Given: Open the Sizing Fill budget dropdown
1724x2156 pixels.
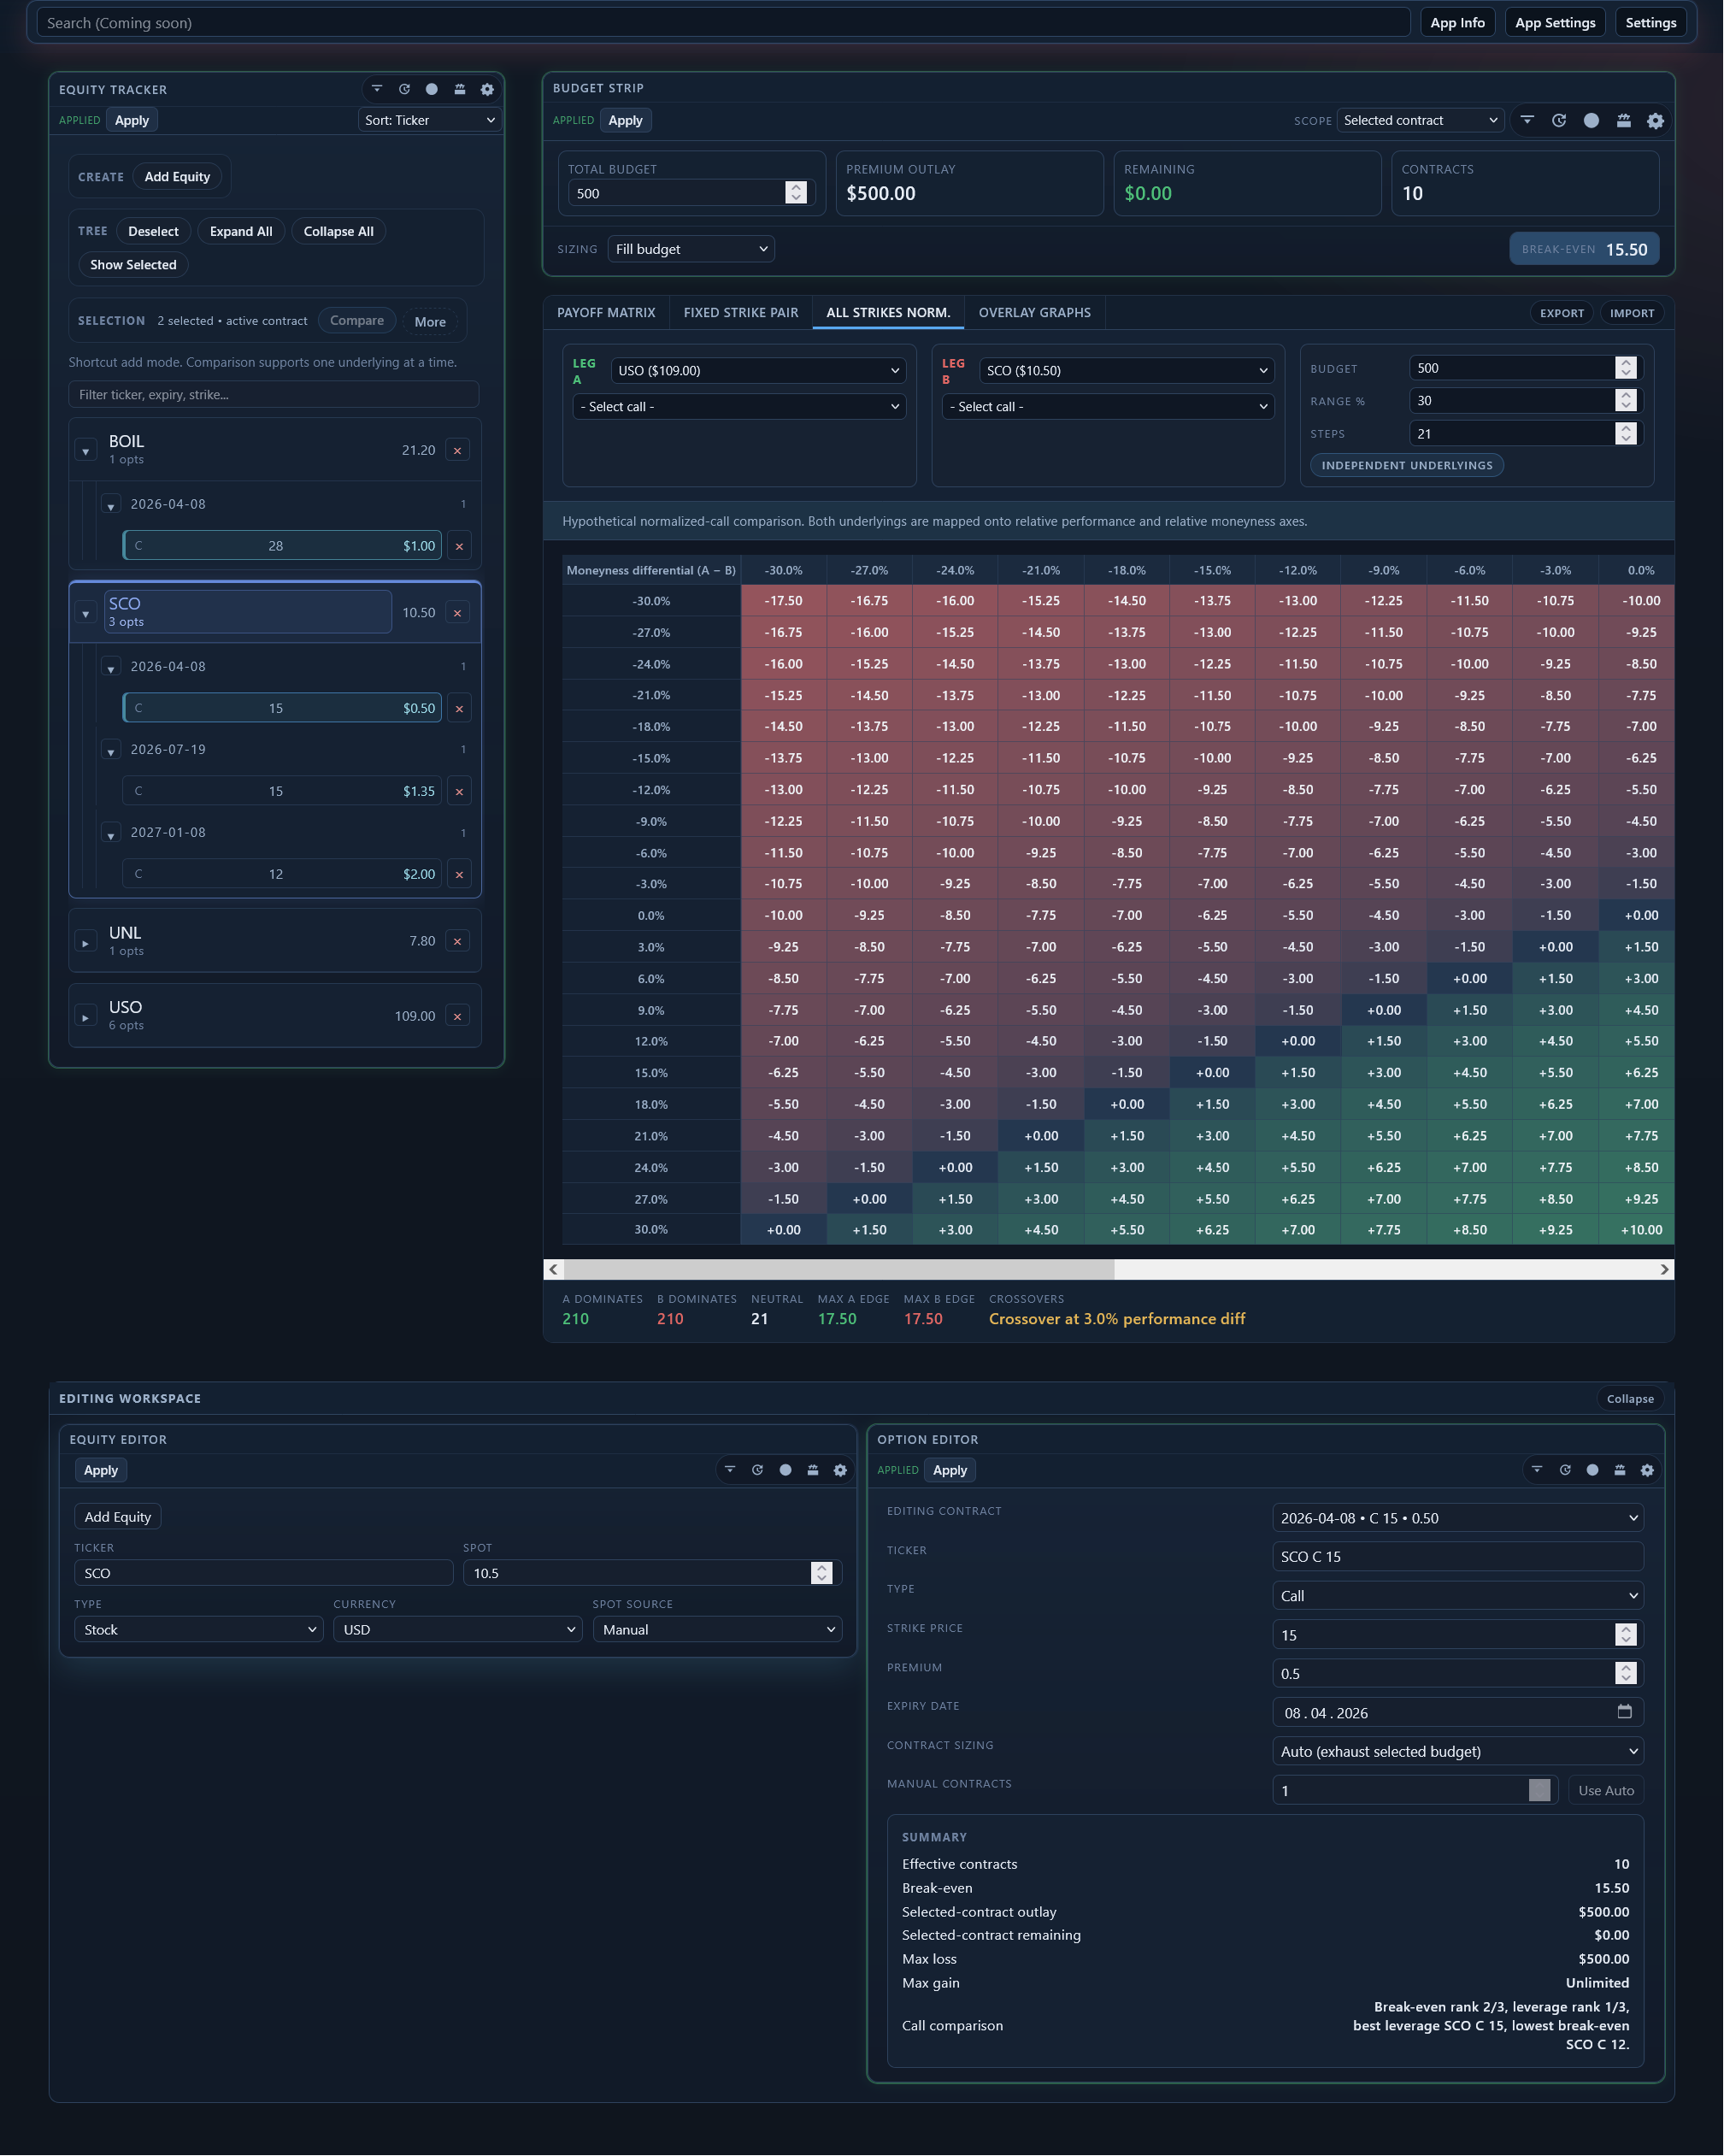Looking at the screenshot, I should pyautogui.click(x=691, y=249).
